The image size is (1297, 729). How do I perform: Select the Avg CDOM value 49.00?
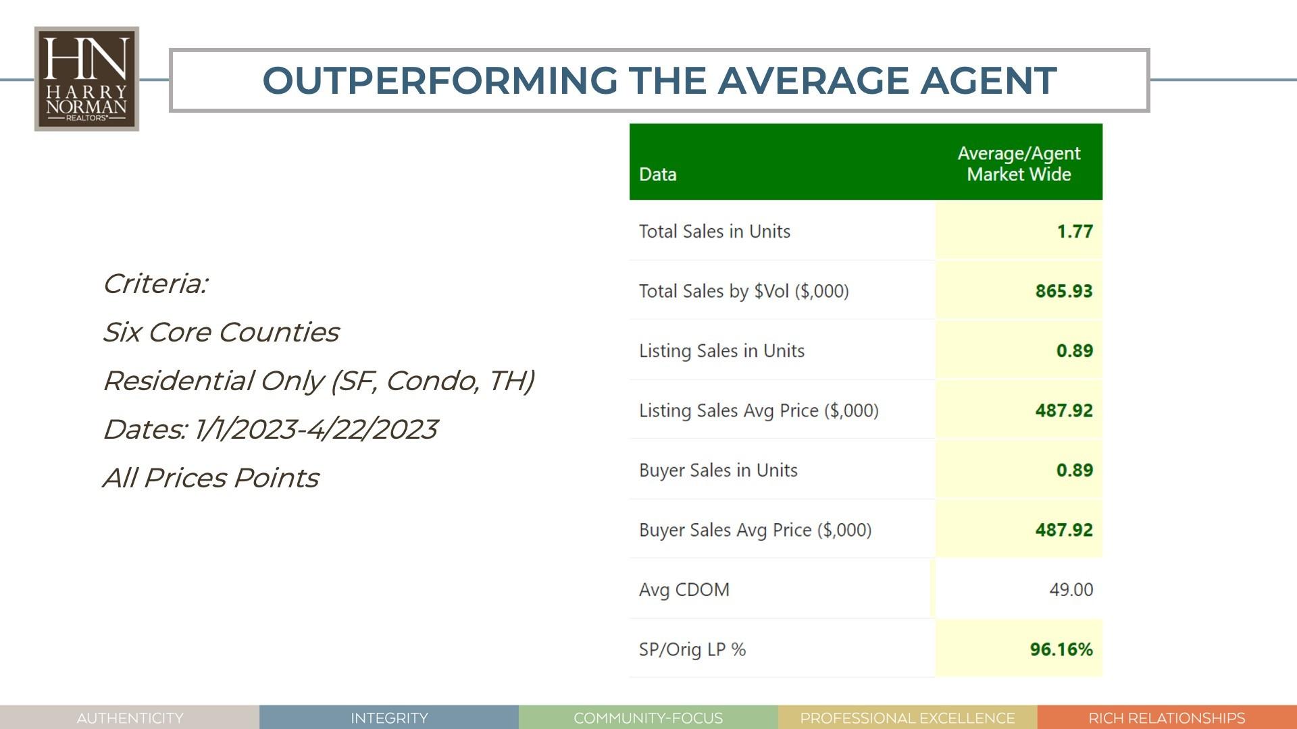pyautogui.click(x=1071, y=589)
